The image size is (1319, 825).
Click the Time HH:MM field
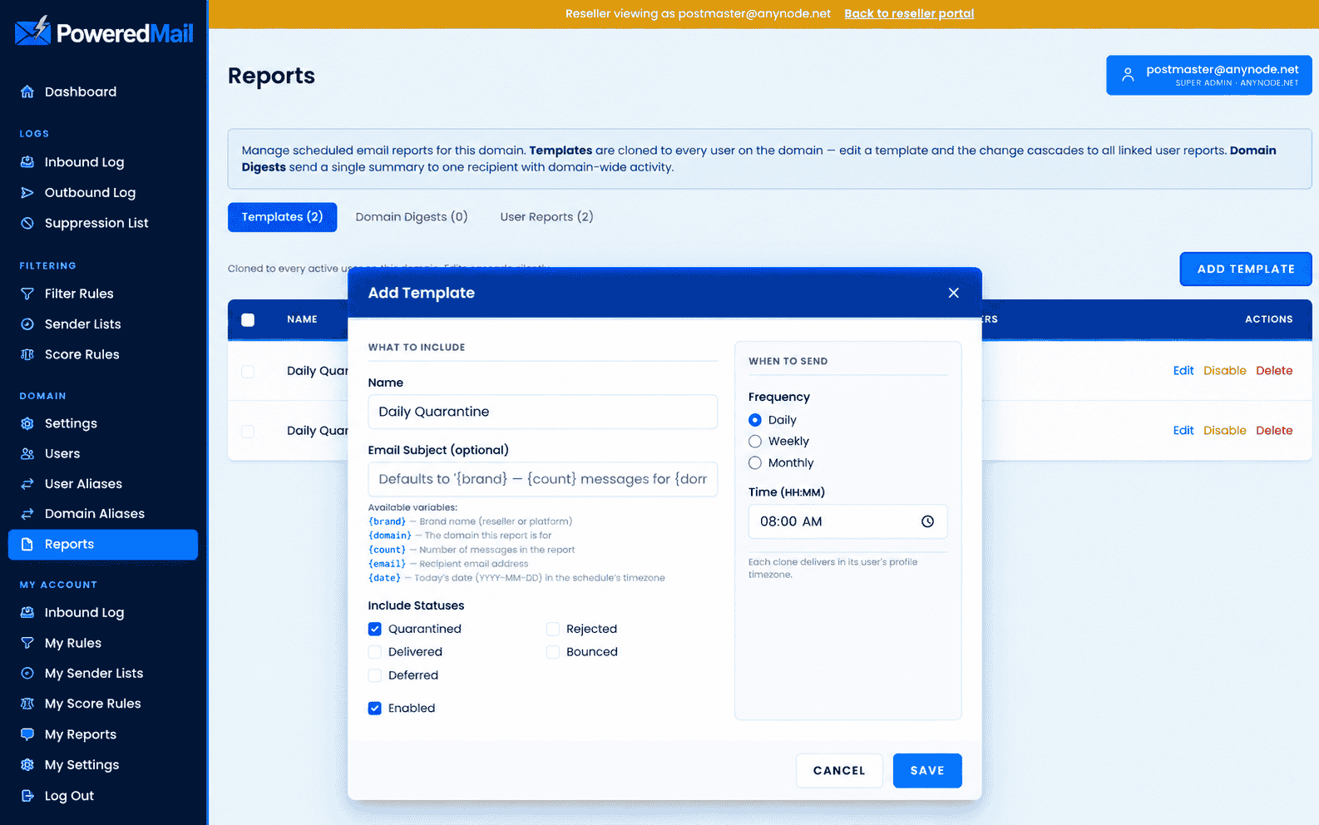tap(847, 521)
